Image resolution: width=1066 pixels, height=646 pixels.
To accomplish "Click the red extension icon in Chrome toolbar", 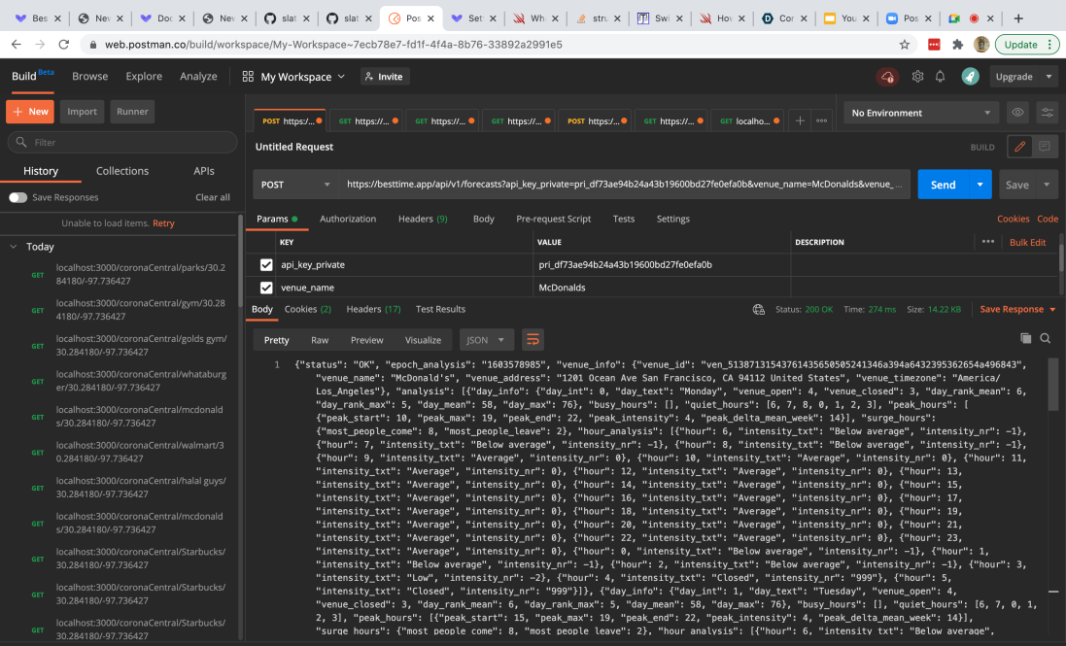I will 934,44.
